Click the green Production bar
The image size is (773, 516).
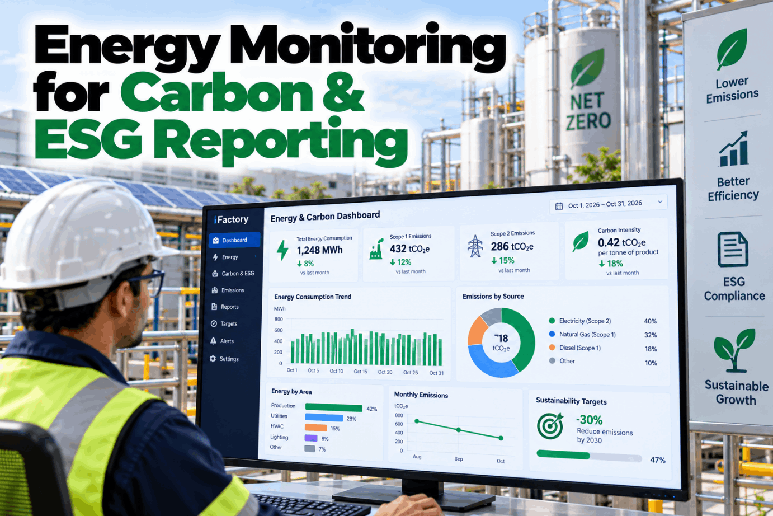click(x=333, y=407)
